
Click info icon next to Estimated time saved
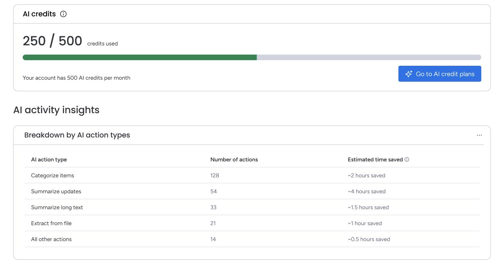pyautogui.click(x=407, y=159)
